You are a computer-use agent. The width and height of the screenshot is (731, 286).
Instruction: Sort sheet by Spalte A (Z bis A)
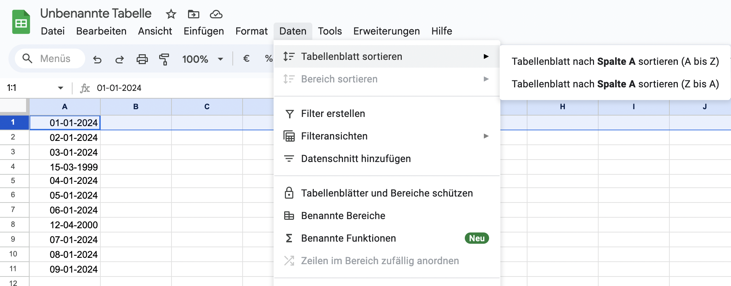615,84
